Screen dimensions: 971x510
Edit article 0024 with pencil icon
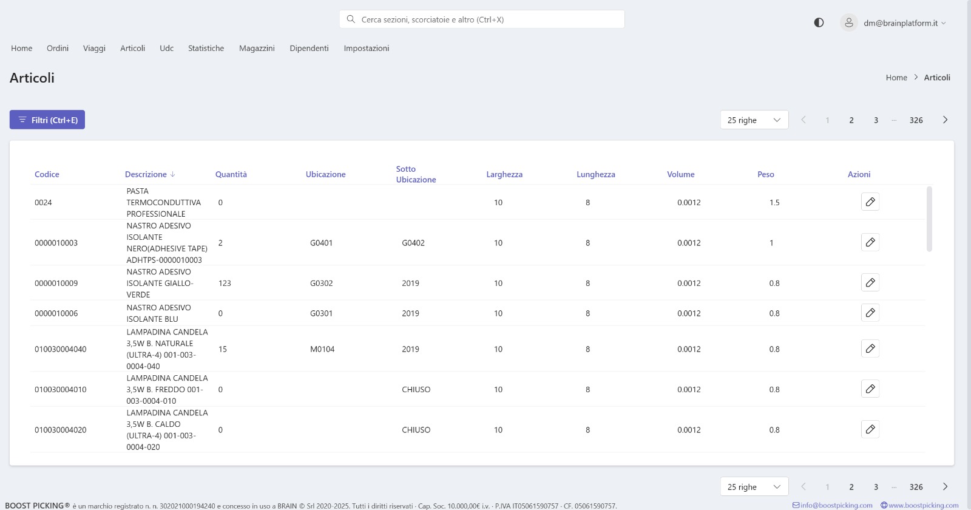click(870, 202)
